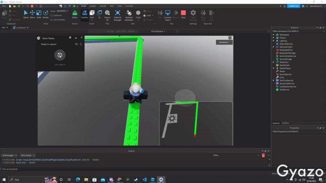Open Visual Studio Code from taskbar

(x=144, y=179)
